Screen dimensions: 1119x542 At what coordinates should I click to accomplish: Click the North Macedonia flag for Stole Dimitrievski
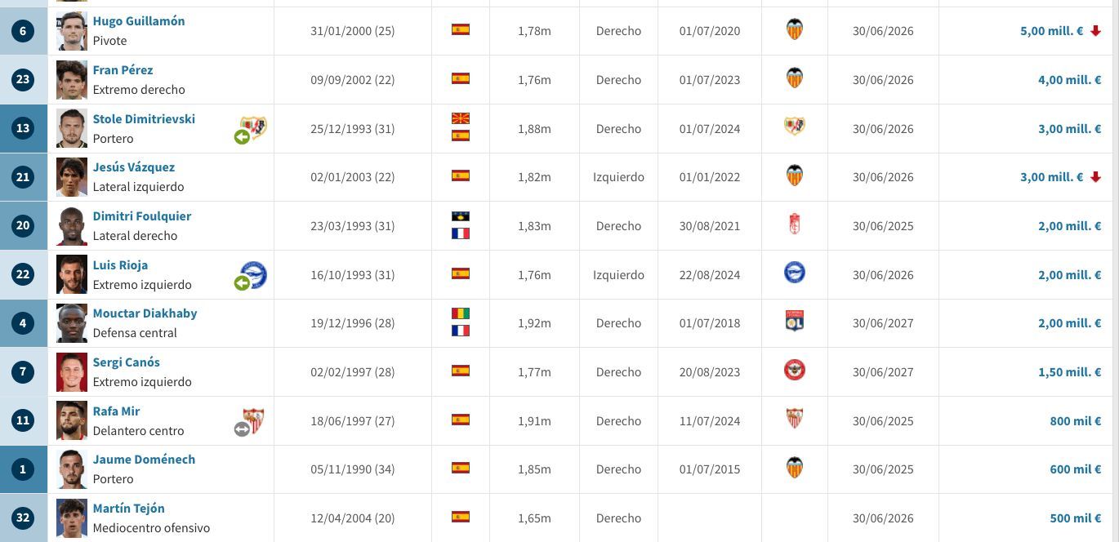(460, 118)
